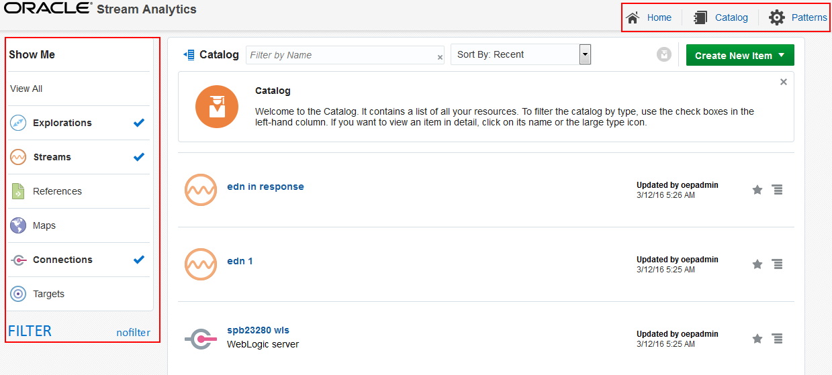The width and height of the screenshot is (832, 375).
Task: Favorite the edn in response item
Action: 757,190
